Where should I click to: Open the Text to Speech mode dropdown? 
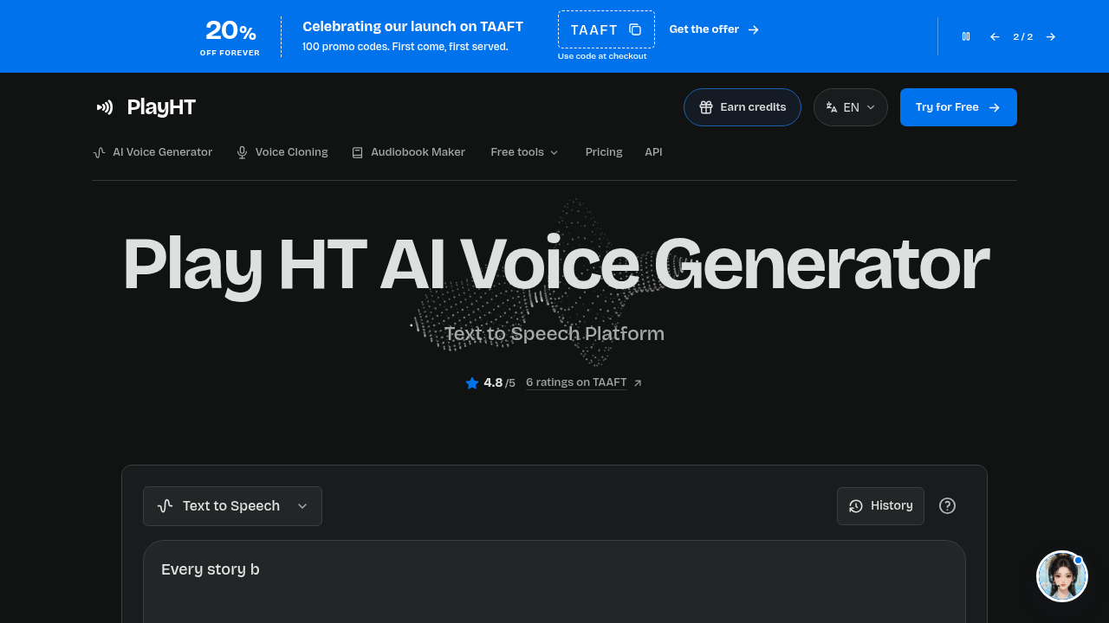click(x=232, y=506)
